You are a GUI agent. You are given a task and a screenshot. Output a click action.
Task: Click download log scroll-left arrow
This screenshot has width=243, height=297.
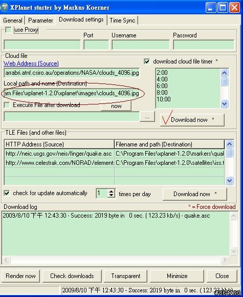(x=6, y=260)
